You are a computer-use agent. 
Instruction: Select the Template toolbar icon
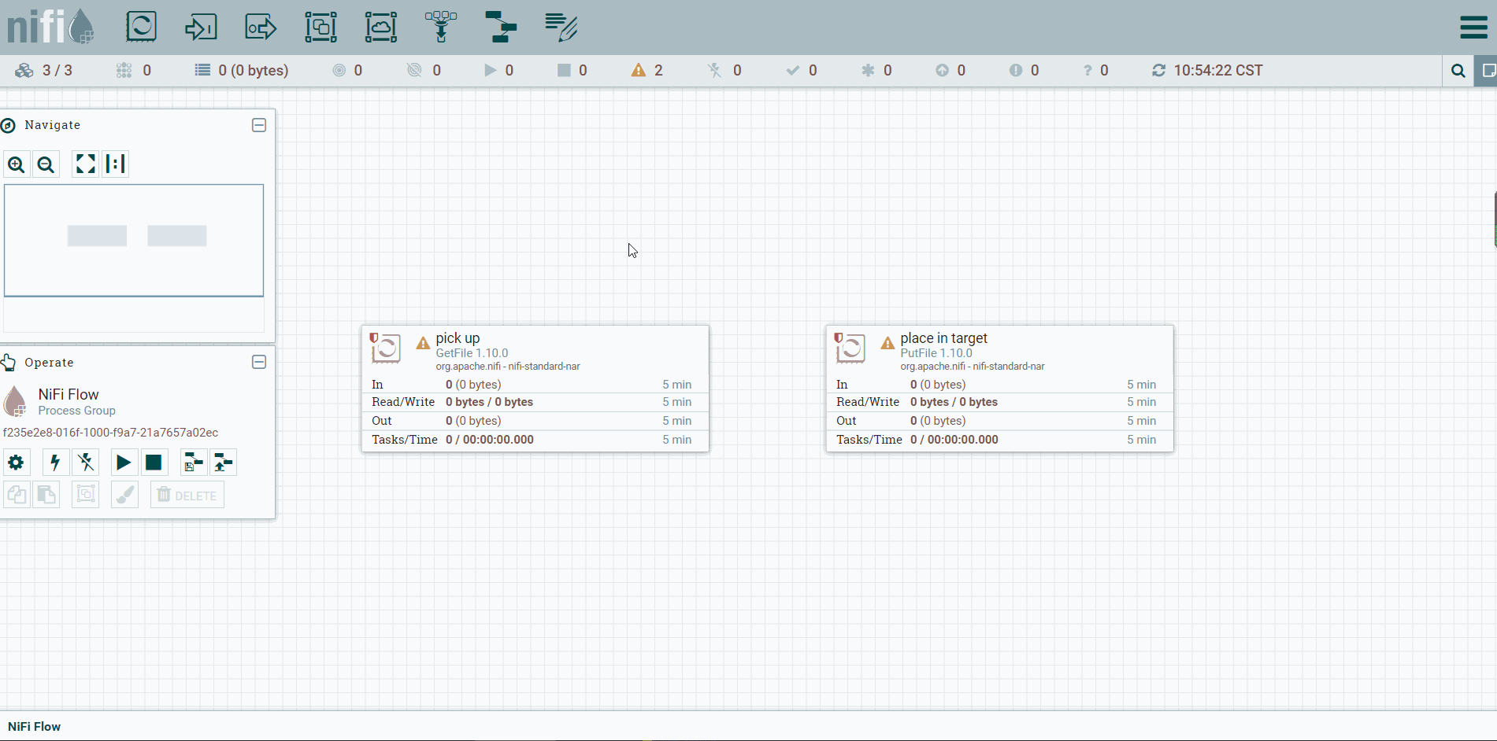tap(501, 27)
